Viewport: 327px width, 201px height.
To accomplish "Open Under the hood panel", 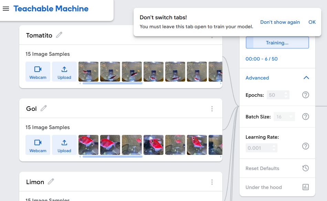I will tap(277, 187).
